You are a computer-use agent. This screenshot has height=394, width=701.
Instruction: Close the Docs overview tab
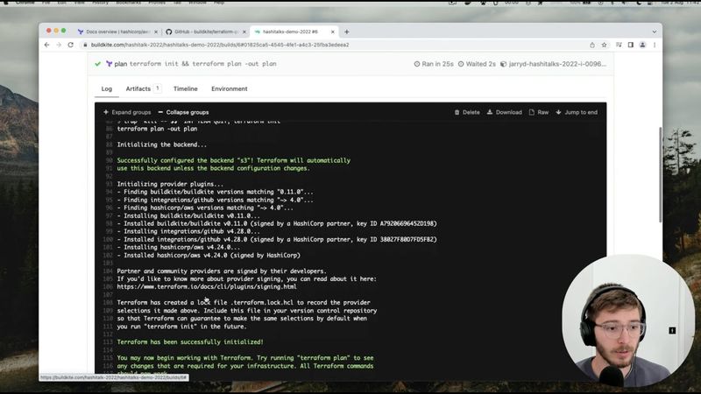[x=156, y=32]
